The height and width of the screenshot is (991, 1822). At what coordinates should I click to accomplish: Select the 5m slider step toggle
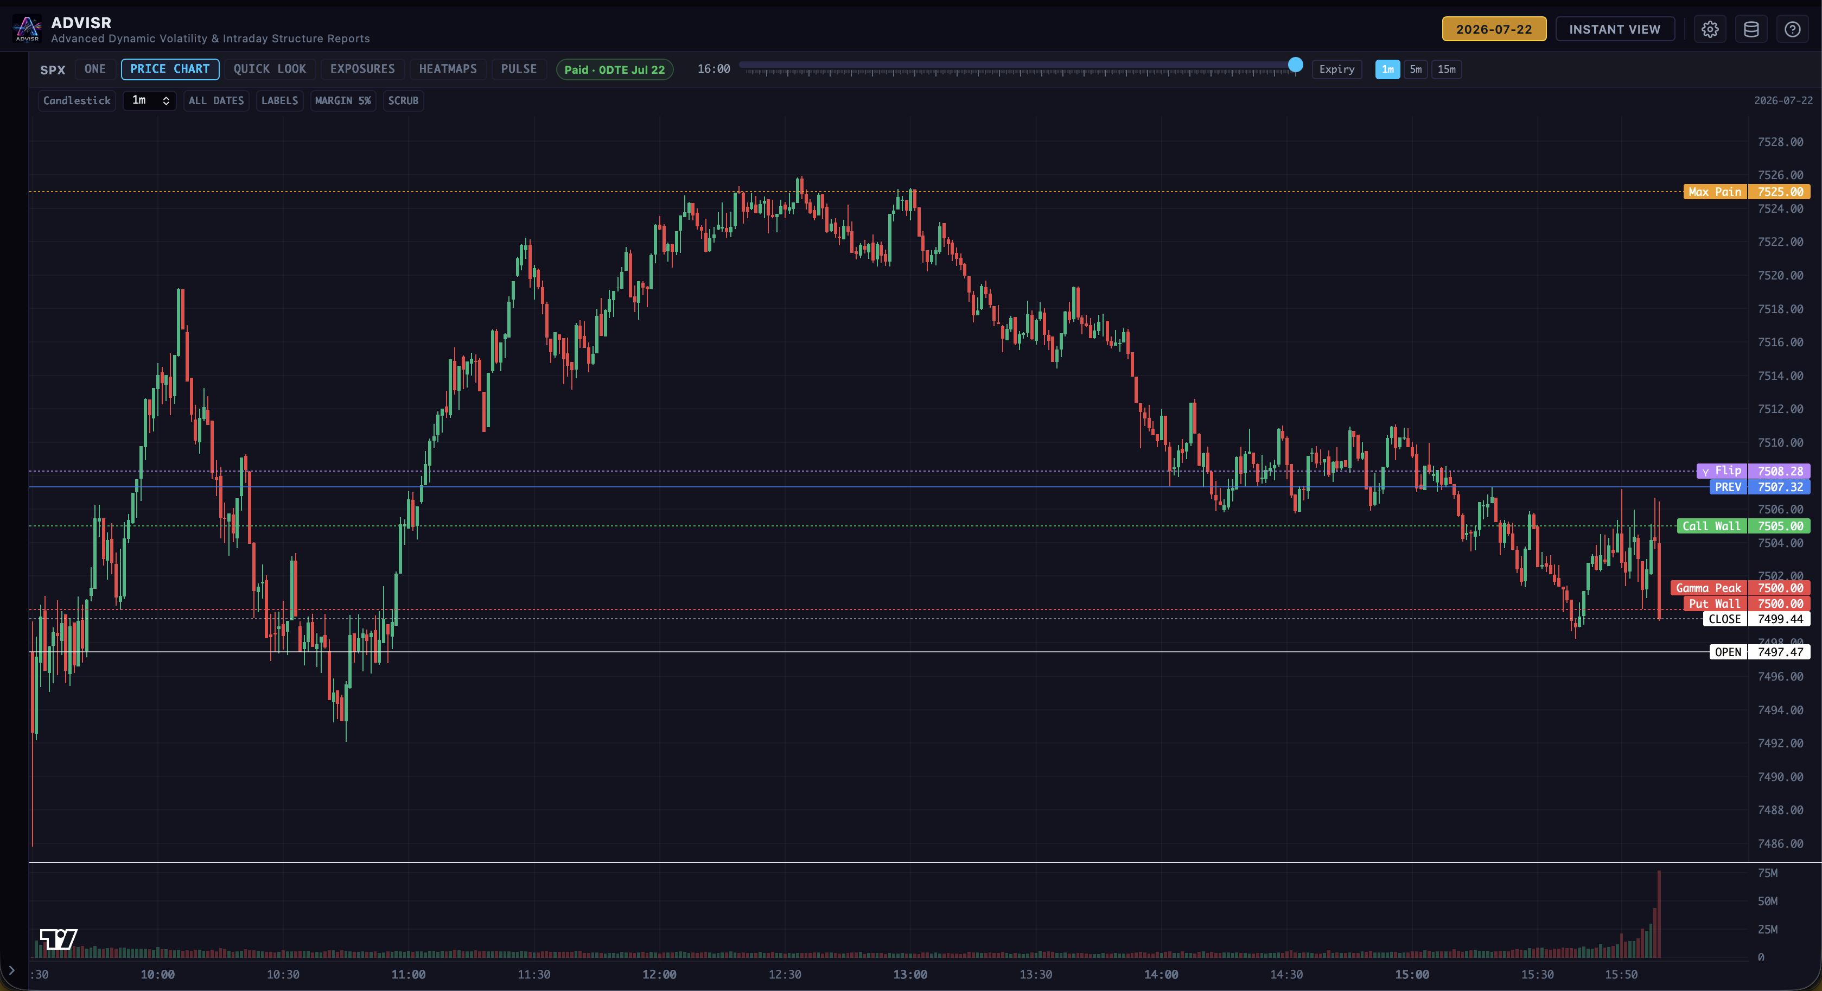pos(1415,69)
